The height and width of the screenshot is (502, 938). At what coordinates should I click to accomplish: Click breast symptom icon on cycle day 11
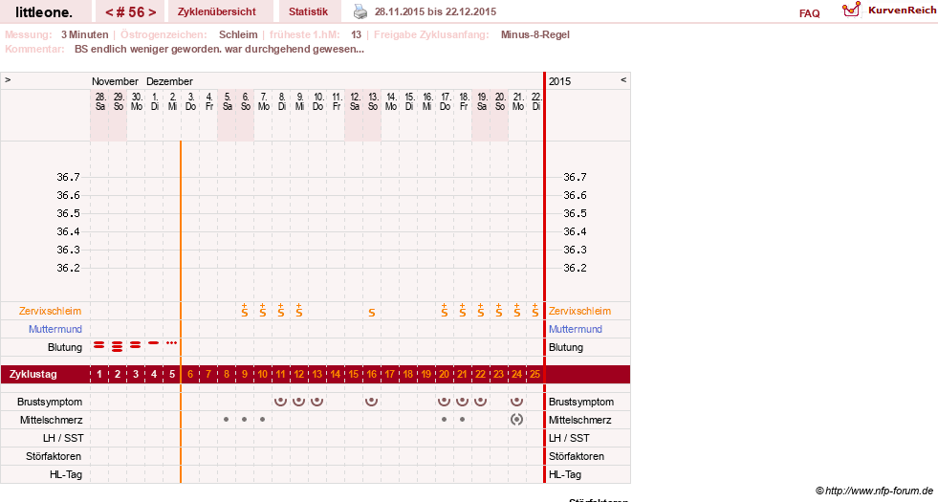point(280,402)
